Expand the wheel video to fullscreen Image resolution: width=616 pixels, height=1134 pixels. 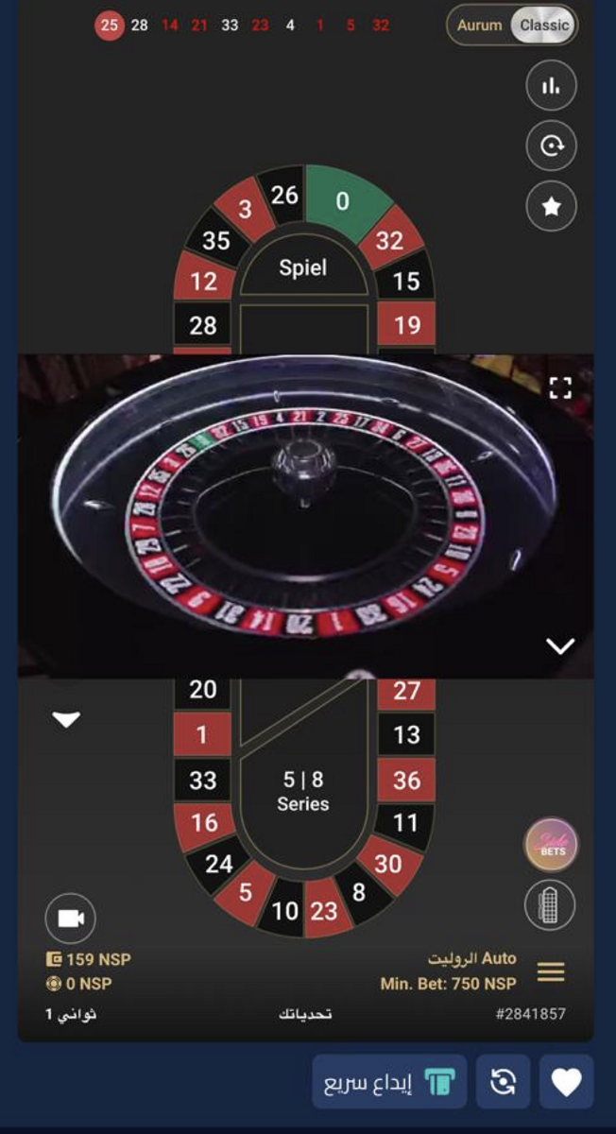pos(560,387)
